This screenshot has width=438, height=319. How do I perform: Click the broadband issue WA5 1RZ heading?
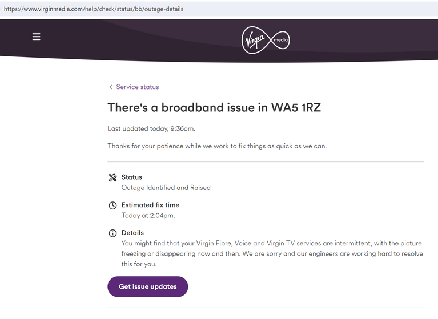tap(214, 107)
